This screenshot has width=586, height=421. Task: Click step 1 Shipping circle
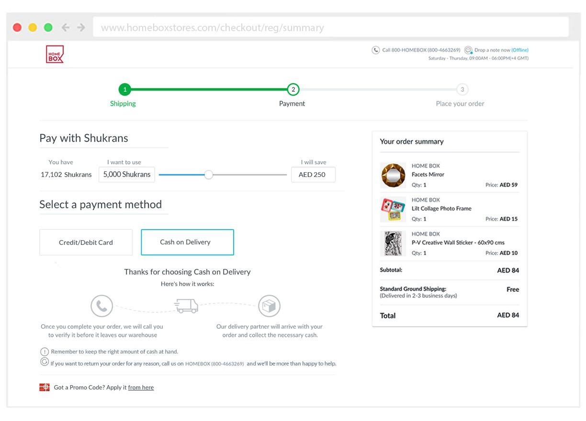point(124,89)
